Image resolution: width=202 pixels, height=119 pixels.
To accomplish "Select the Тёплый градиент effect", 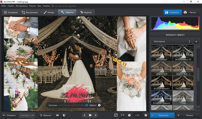I will (x=183, y=83).
